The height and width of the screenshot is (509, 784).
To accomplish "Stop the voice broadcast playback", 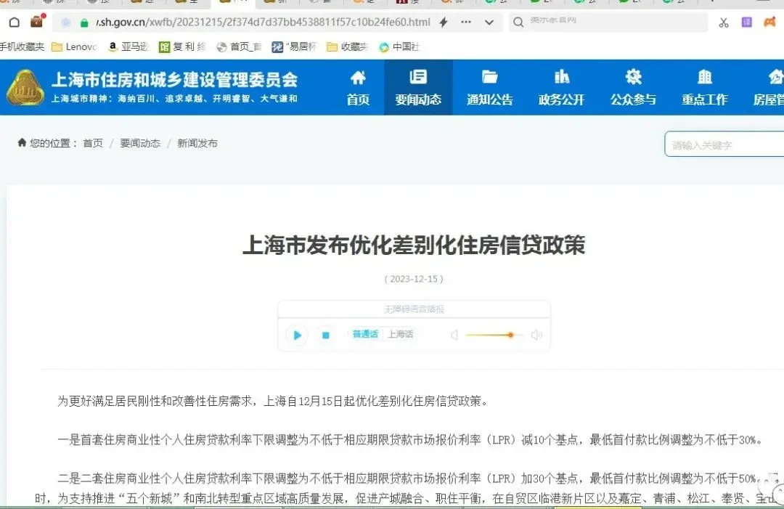I will click(326, 335).
